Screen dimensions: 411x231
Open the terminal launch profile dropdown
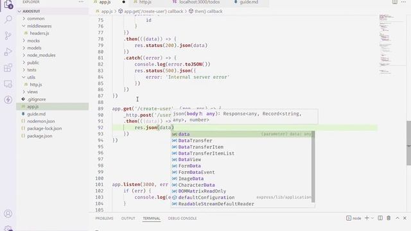(x=372, y=218)
